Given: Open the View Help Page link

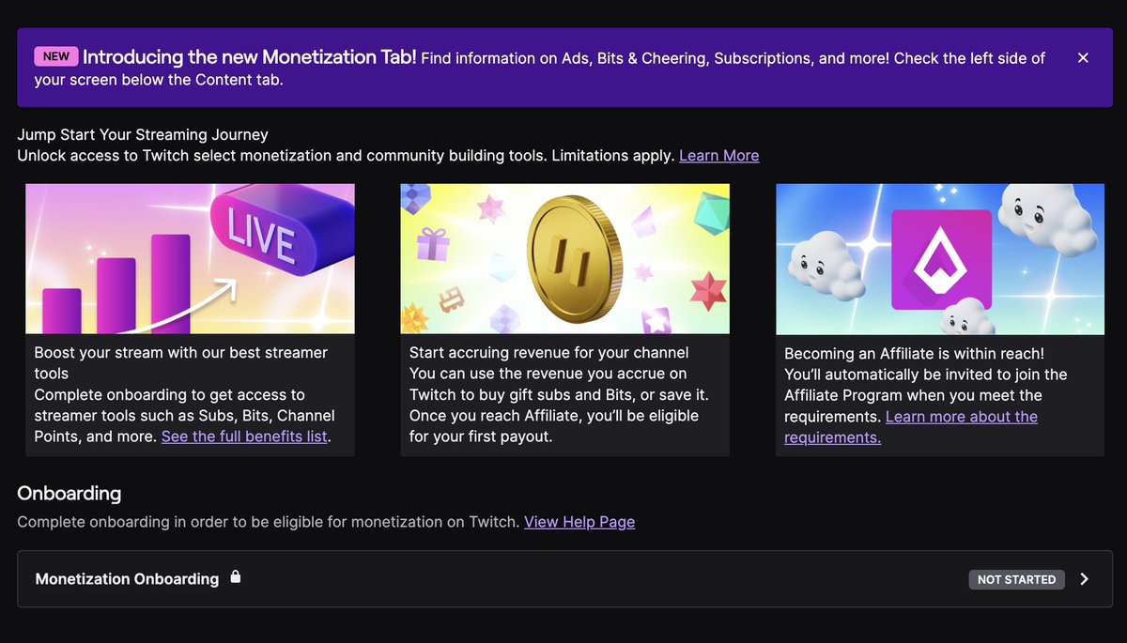Looking at the screenshot, I should tap(579, 522).
